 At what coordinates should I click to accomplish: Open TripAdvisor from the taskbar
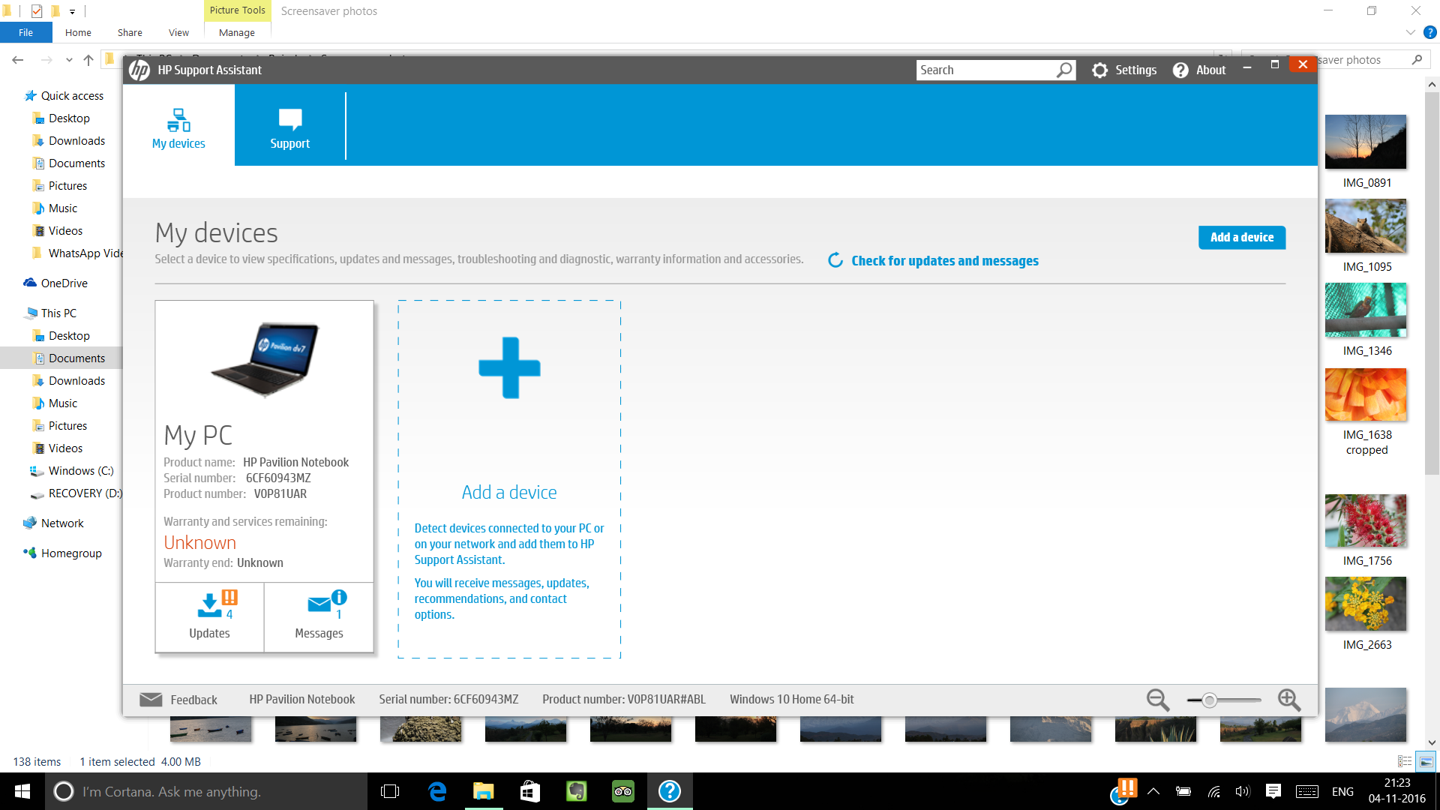623,791
